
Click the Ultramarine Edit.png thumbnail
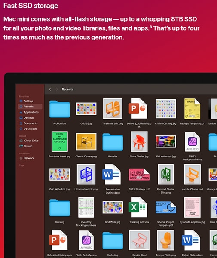click(x=86, y=175)
